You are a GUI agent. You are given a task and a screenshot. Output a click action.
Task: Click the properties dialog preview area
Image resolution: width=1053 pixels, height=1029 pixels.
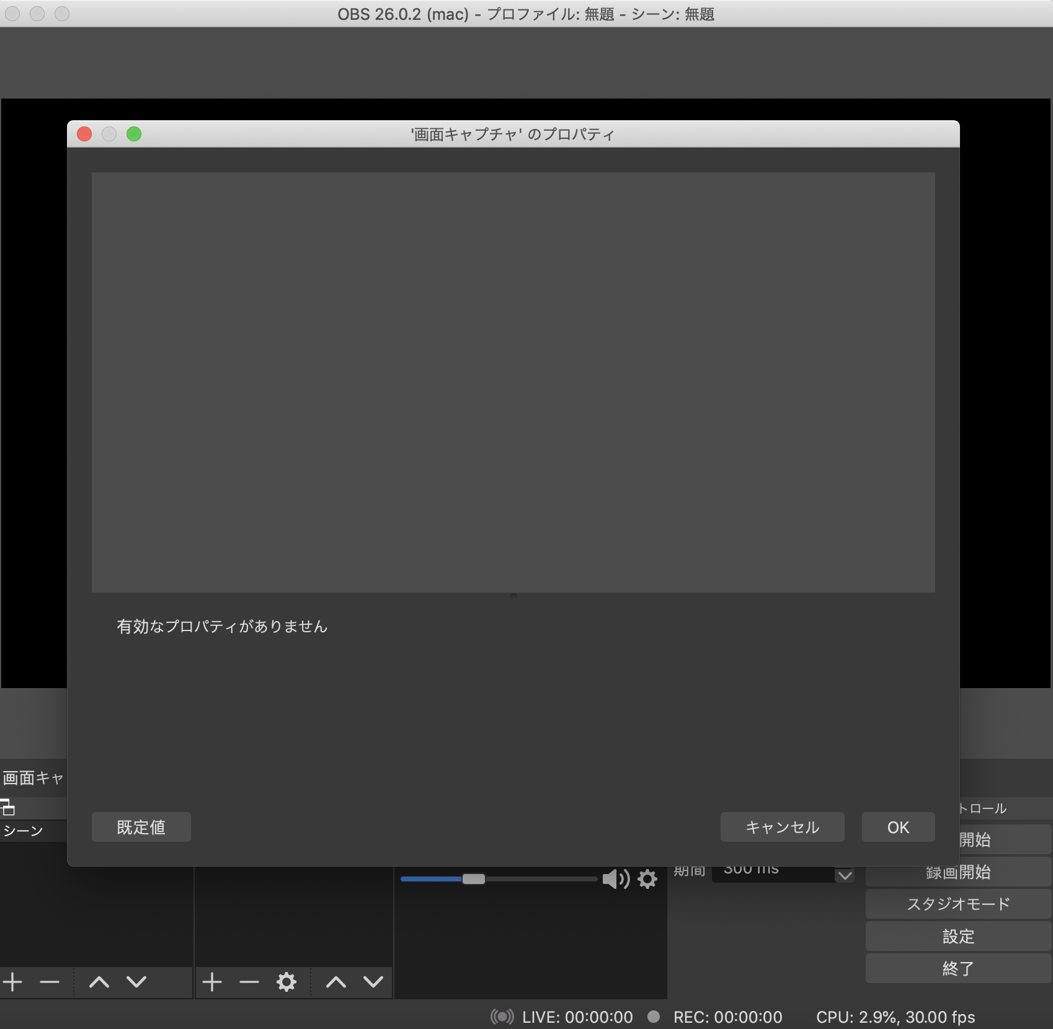(513, 382)
